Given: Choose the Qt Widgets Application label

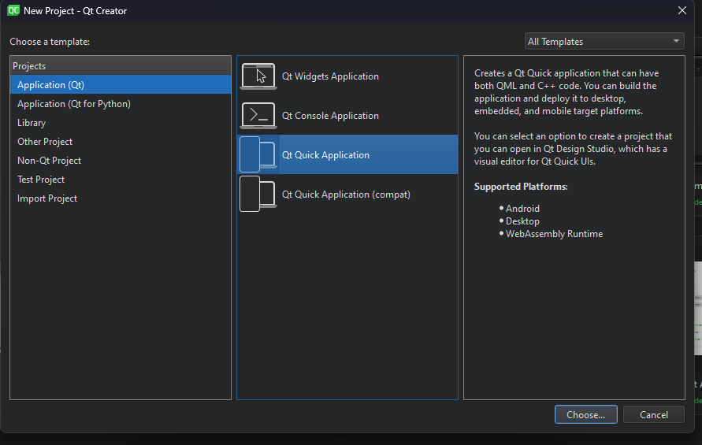Looking at the screenshot, I should (x=330, y=76).
